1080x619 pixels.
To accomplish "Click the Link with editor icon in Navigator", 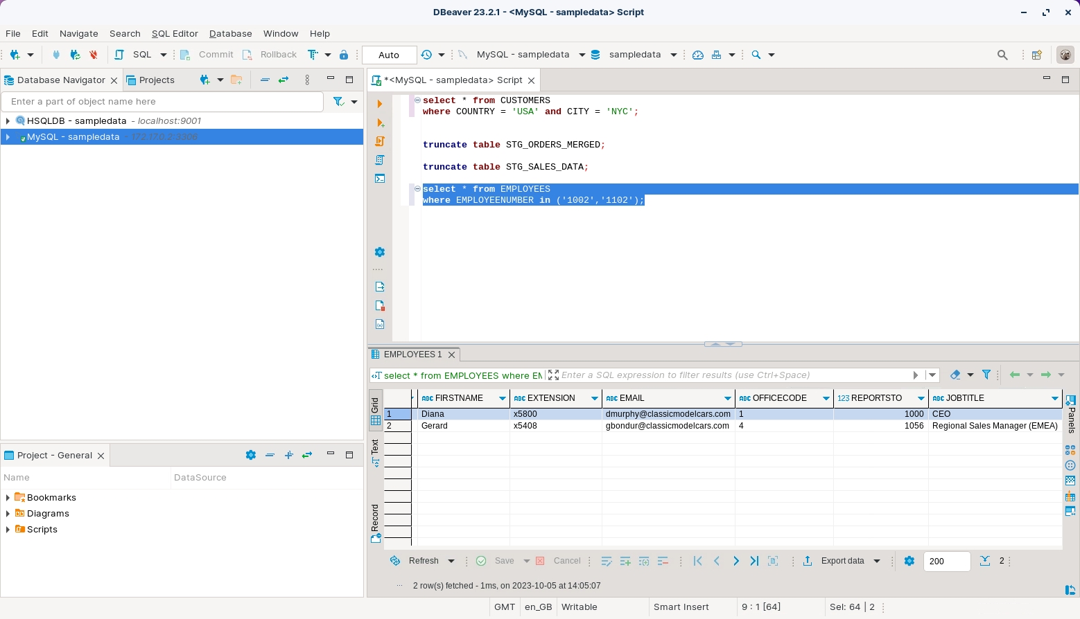I will (x=284, y=80).
